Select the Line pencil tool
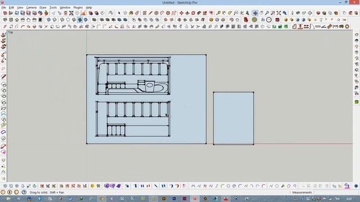Viewport: 360px width, 202px height. click(x=150, y=13)
